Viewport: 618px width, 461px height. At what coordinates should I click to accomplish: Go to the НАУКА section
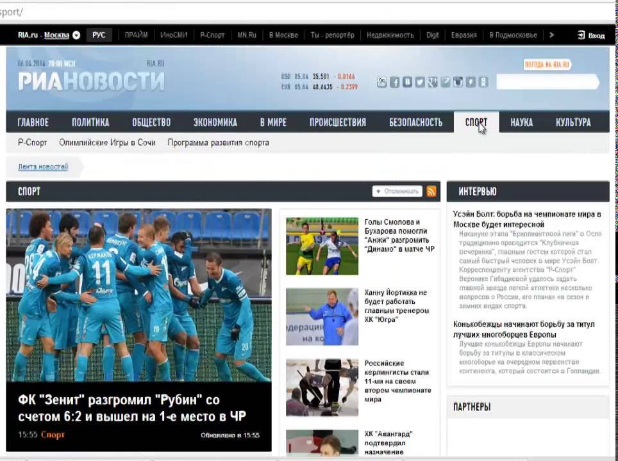tap(521, 122)
